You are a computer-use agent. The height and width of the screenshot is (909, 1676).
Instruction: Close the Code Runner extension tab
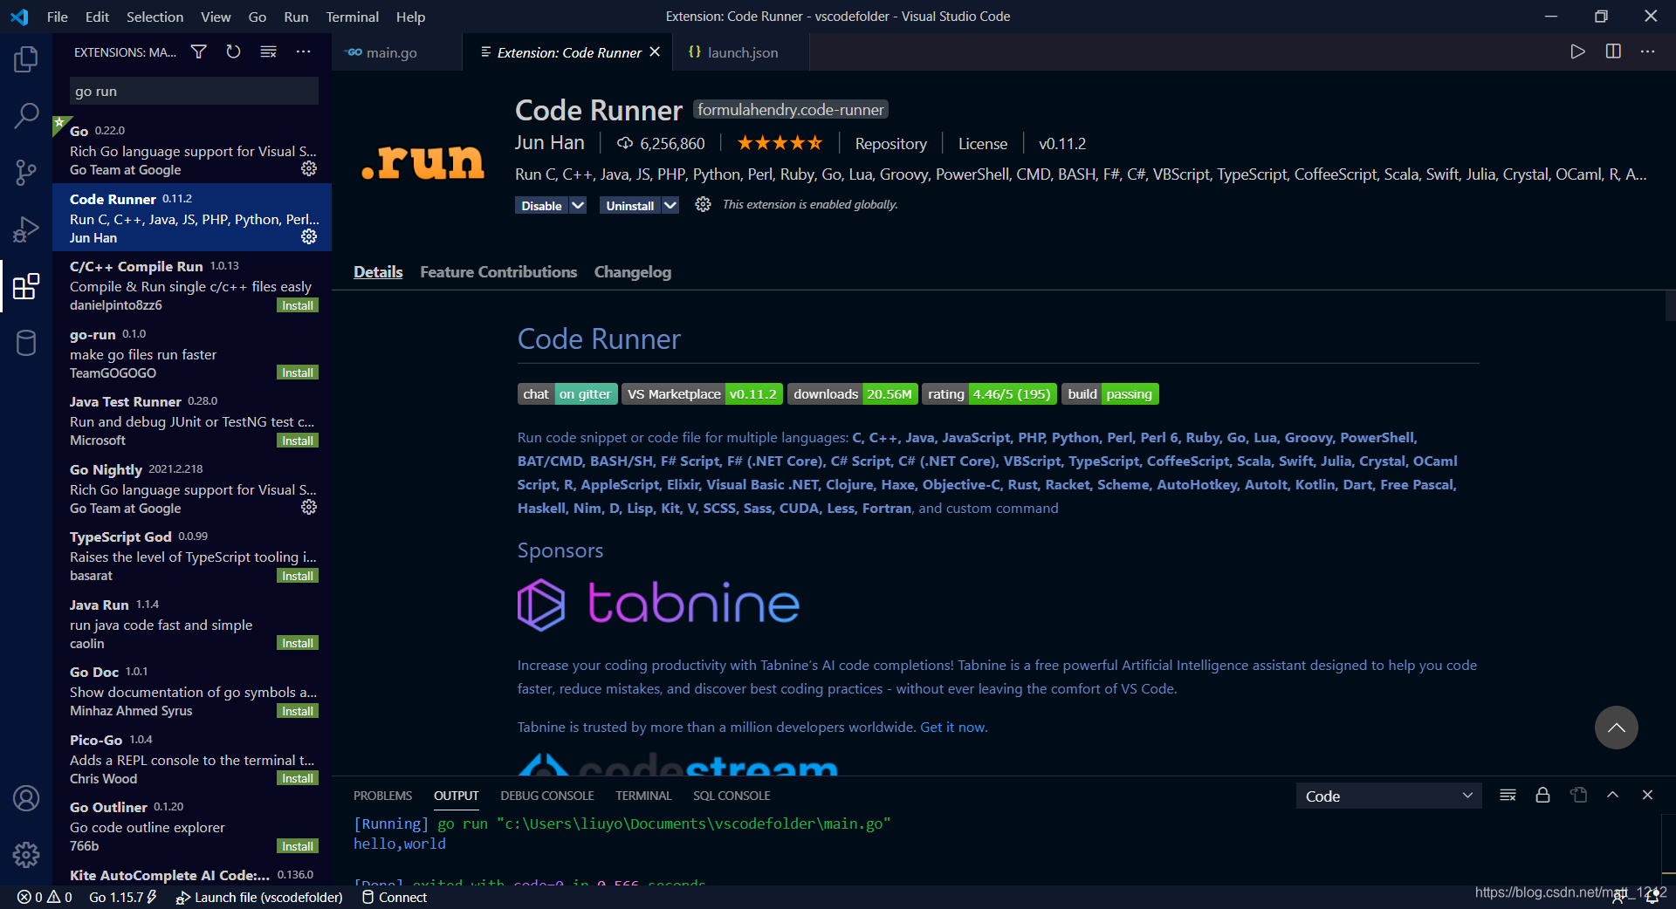(x=655, y=52)
